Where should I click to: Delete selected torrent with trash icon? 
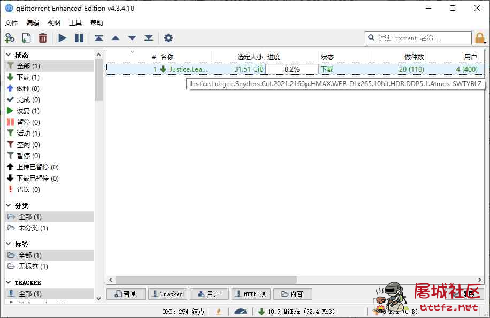tap(43, 38)
